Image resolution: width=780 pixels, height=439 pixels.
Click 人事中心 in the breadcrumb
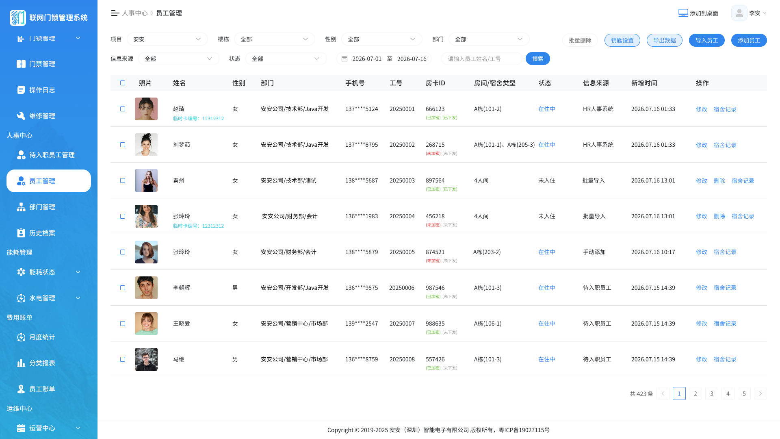point(135,13)
